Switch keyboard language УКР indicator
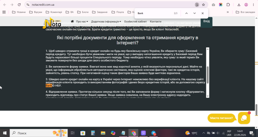The height and width of the screenshot is (137, 258). pyautogui.click(x=229, y=133)
